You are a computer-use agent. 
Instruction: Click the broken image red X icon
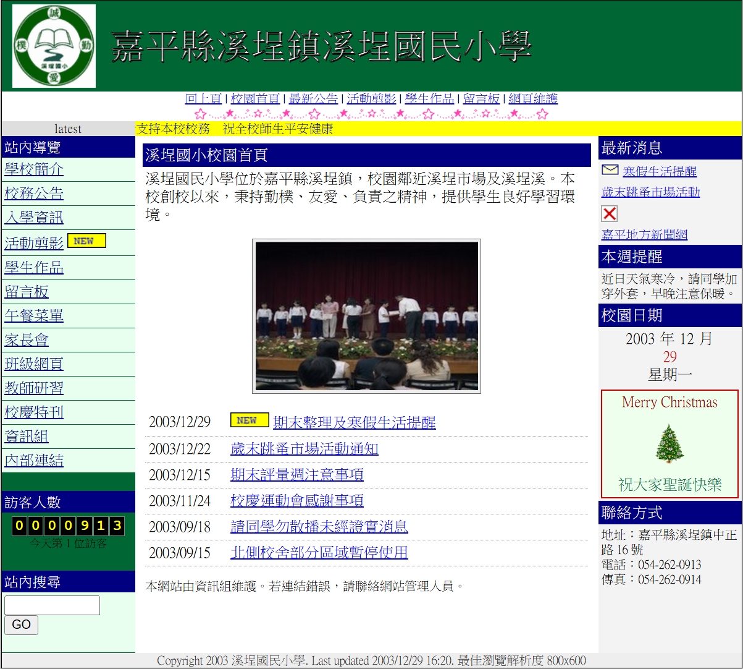click(x=610, y=214)
